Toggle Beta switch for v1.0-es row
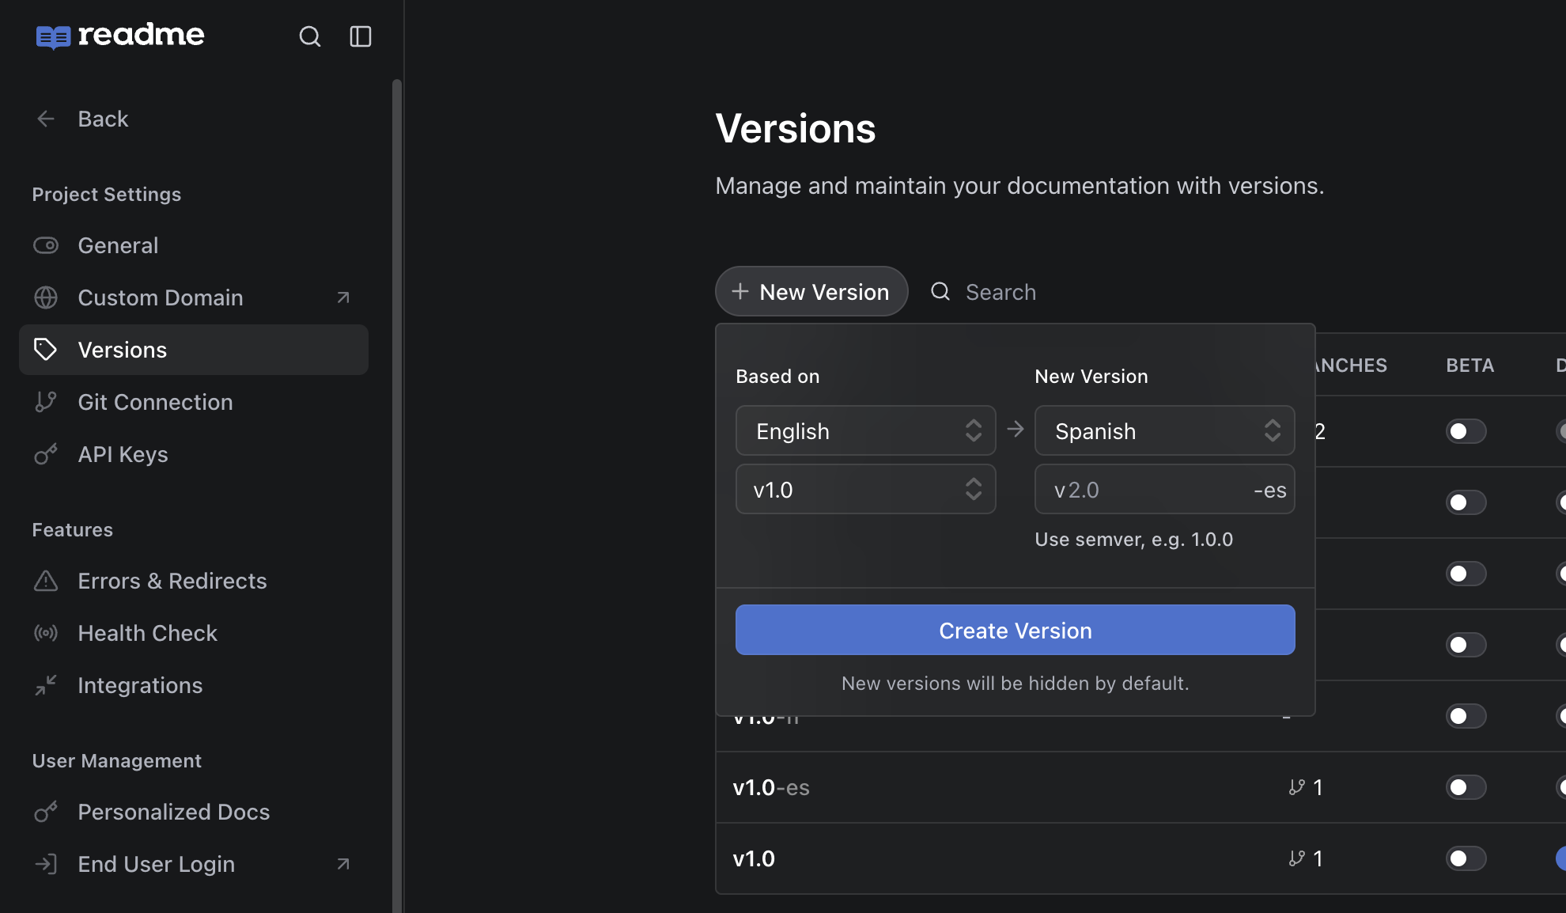The height and width of the screenshot is (913, 1566). coord(1466,787)
